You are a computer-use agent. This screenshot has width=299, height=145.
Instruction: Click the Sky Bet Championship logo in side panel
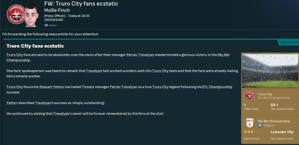click(249, 123)
